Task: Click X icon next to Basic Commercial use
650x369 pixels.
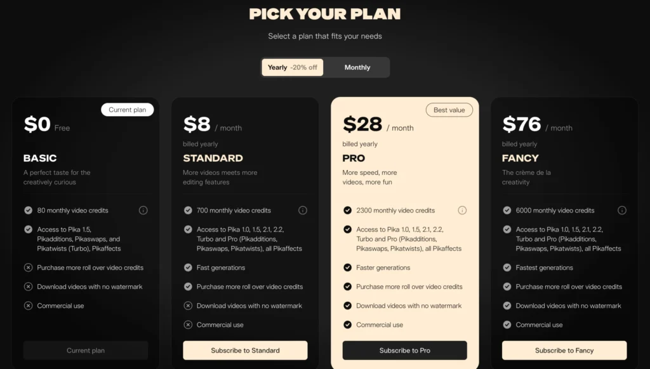Action: pyautogui.click(x=29, y=306)
